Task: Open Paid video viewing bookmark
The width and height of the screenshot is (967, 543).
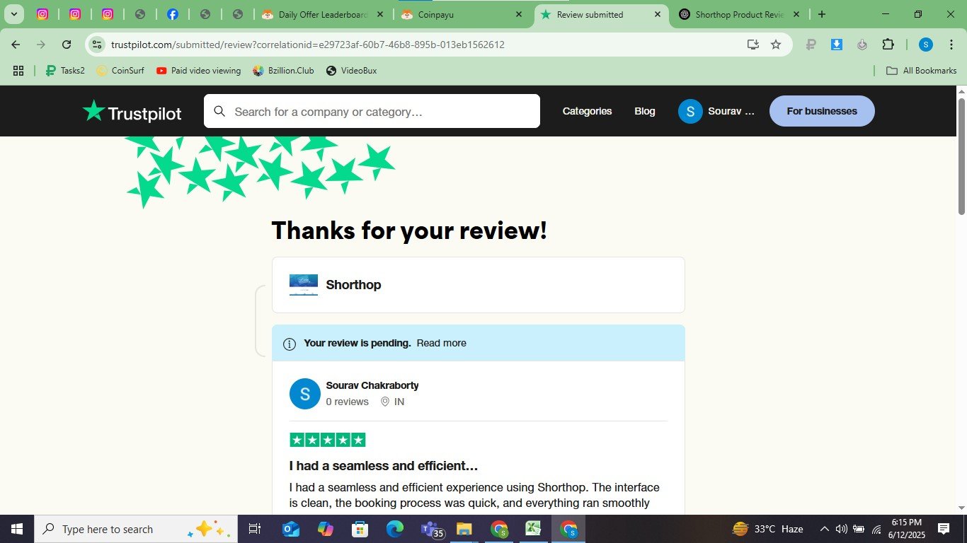Action: (x=199, y=71)
